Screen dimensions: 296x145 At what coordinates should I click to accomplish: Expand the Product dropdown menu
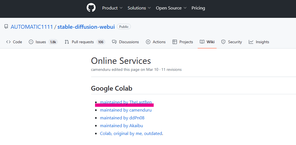point(112,8)
